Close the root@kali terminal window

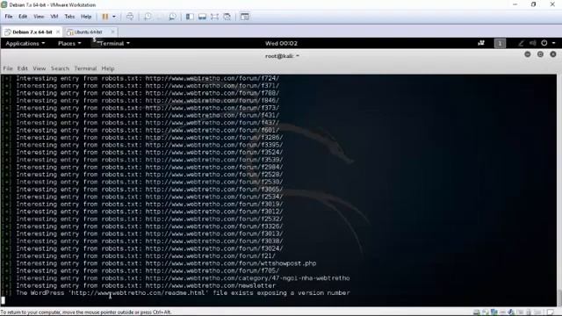(553, 54)
